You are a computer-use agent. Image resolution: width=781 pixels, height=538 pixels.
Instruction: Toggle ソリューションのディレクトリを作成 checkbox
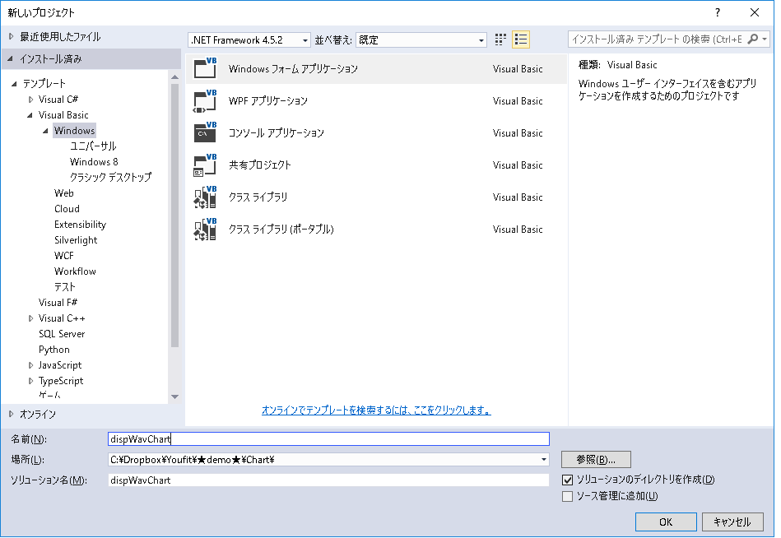click(x=567, y=480)
